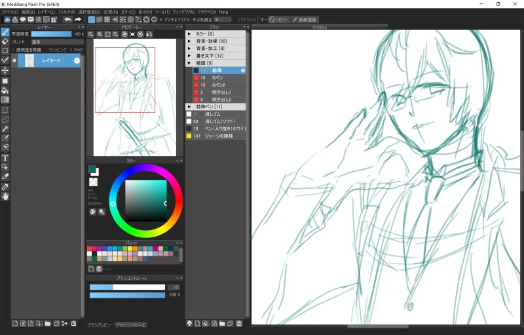524x335 pixels.
Task: Toggle visibility of レイヤー1 layer
Action: [14, 60]
